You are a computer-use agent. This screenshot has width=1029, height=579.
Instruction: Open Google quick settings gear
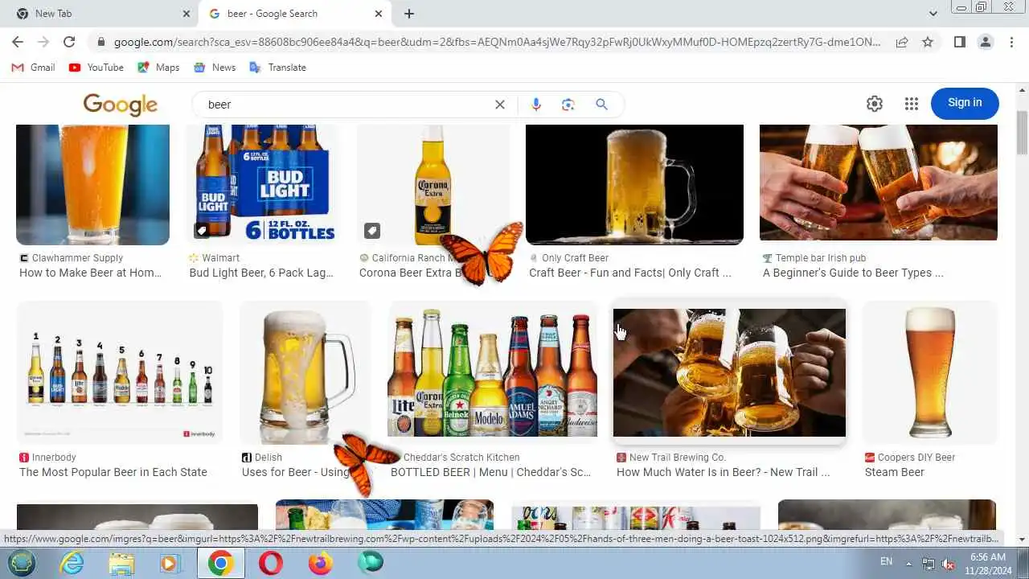click(875, 104)
